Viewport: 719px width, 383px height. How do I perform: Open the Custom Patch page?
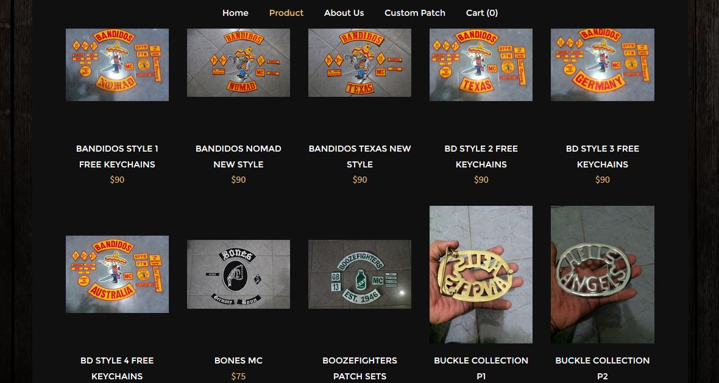click(x=414, y=13)
